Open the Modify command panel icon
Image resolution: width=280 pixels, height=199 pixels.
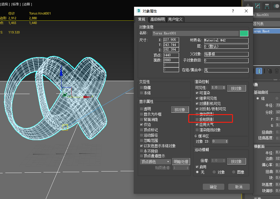[x=258, y=6]
